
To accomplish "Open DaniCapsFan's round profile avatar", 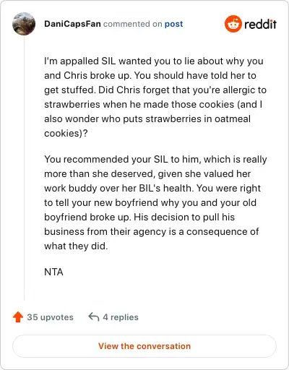I will click(24, 24).
